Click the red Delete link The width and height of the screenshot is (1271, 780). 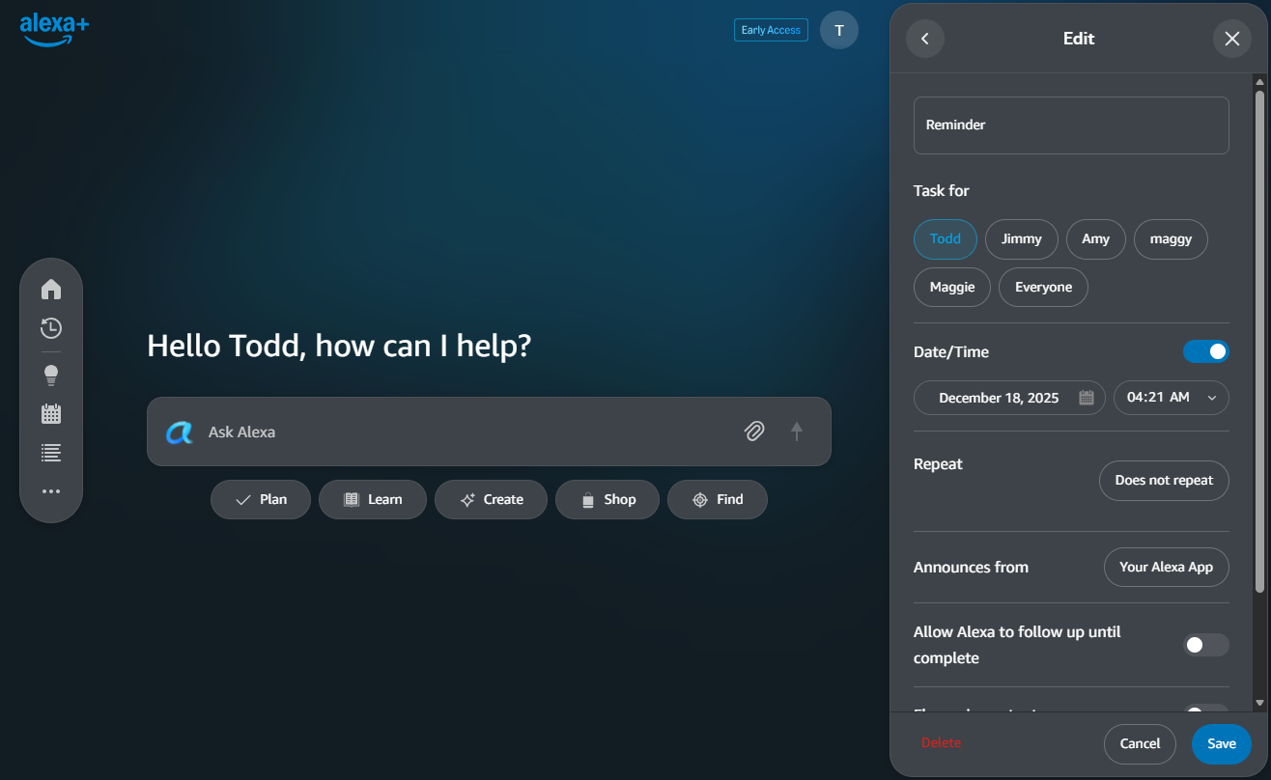pos(941,742)
